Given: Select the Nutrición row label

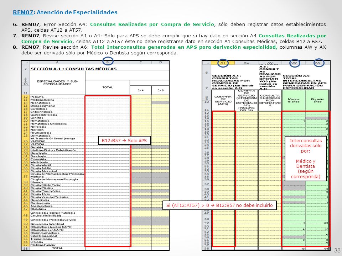Looking at the screenshot, I should 37,130.
